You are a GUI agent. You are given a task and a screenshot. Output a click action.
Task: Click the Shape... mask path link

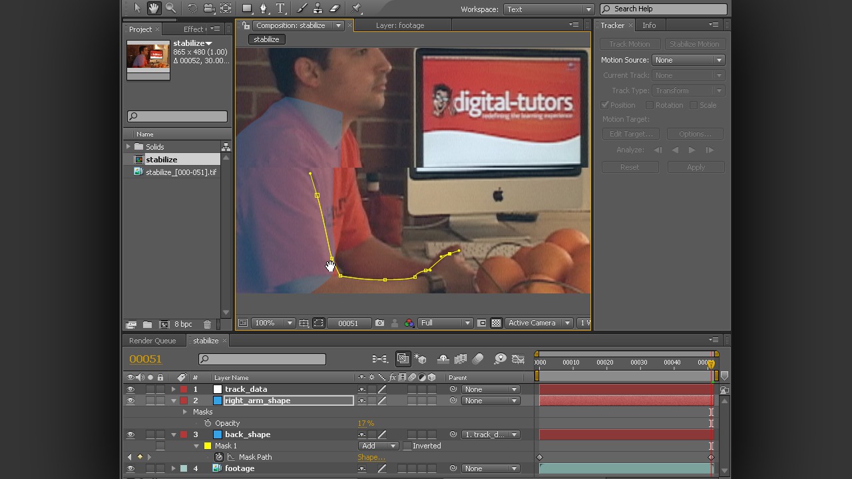click(x=371, y=457)
